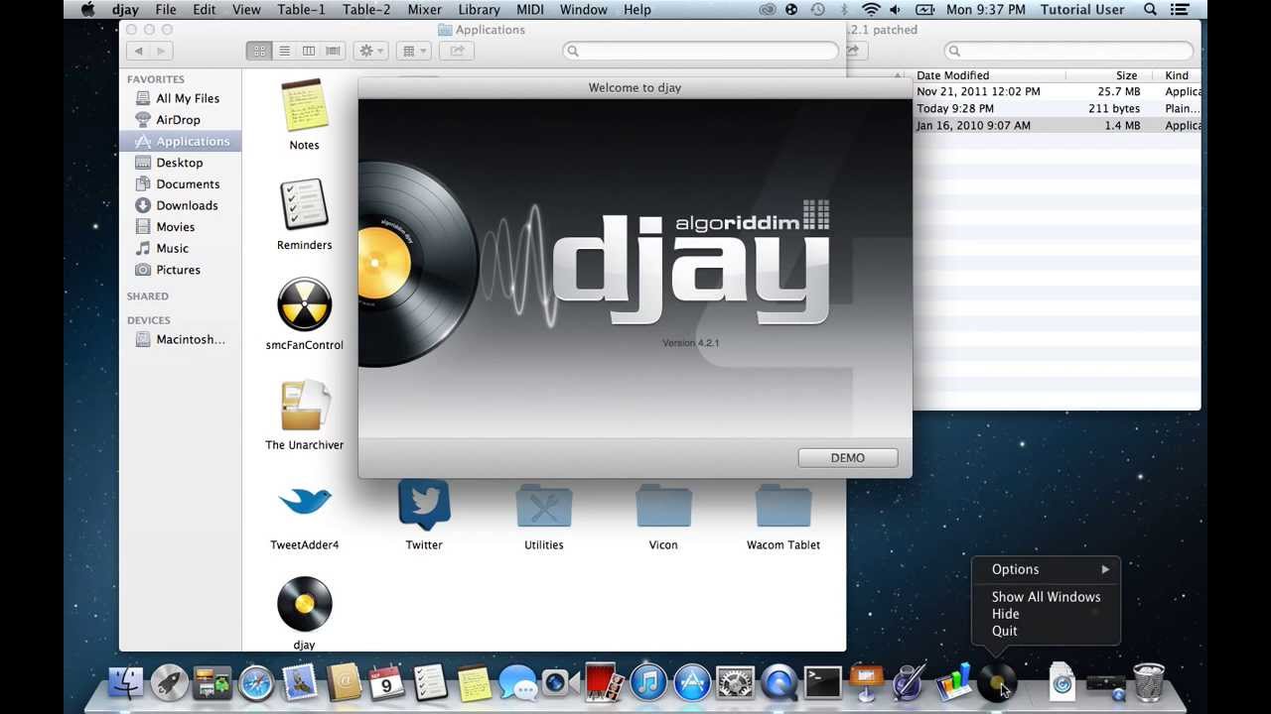The height and width of the screenshot is (714, 1271).
Task: Open the djay application menu in the menu bar
Action: [125, 10]
